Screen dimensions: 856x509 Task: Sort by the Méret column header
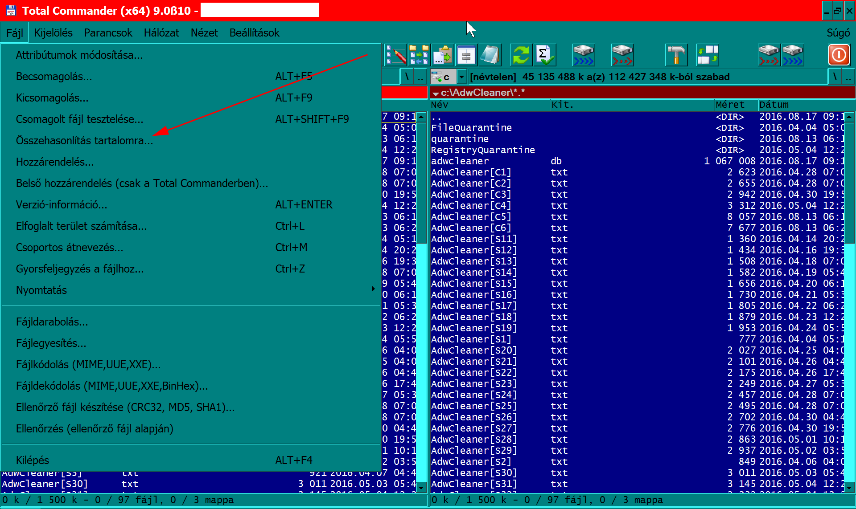tap(736, 105)
